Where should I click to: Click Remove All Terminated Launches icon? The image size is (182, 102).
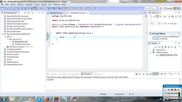click(x=143, y=74)
